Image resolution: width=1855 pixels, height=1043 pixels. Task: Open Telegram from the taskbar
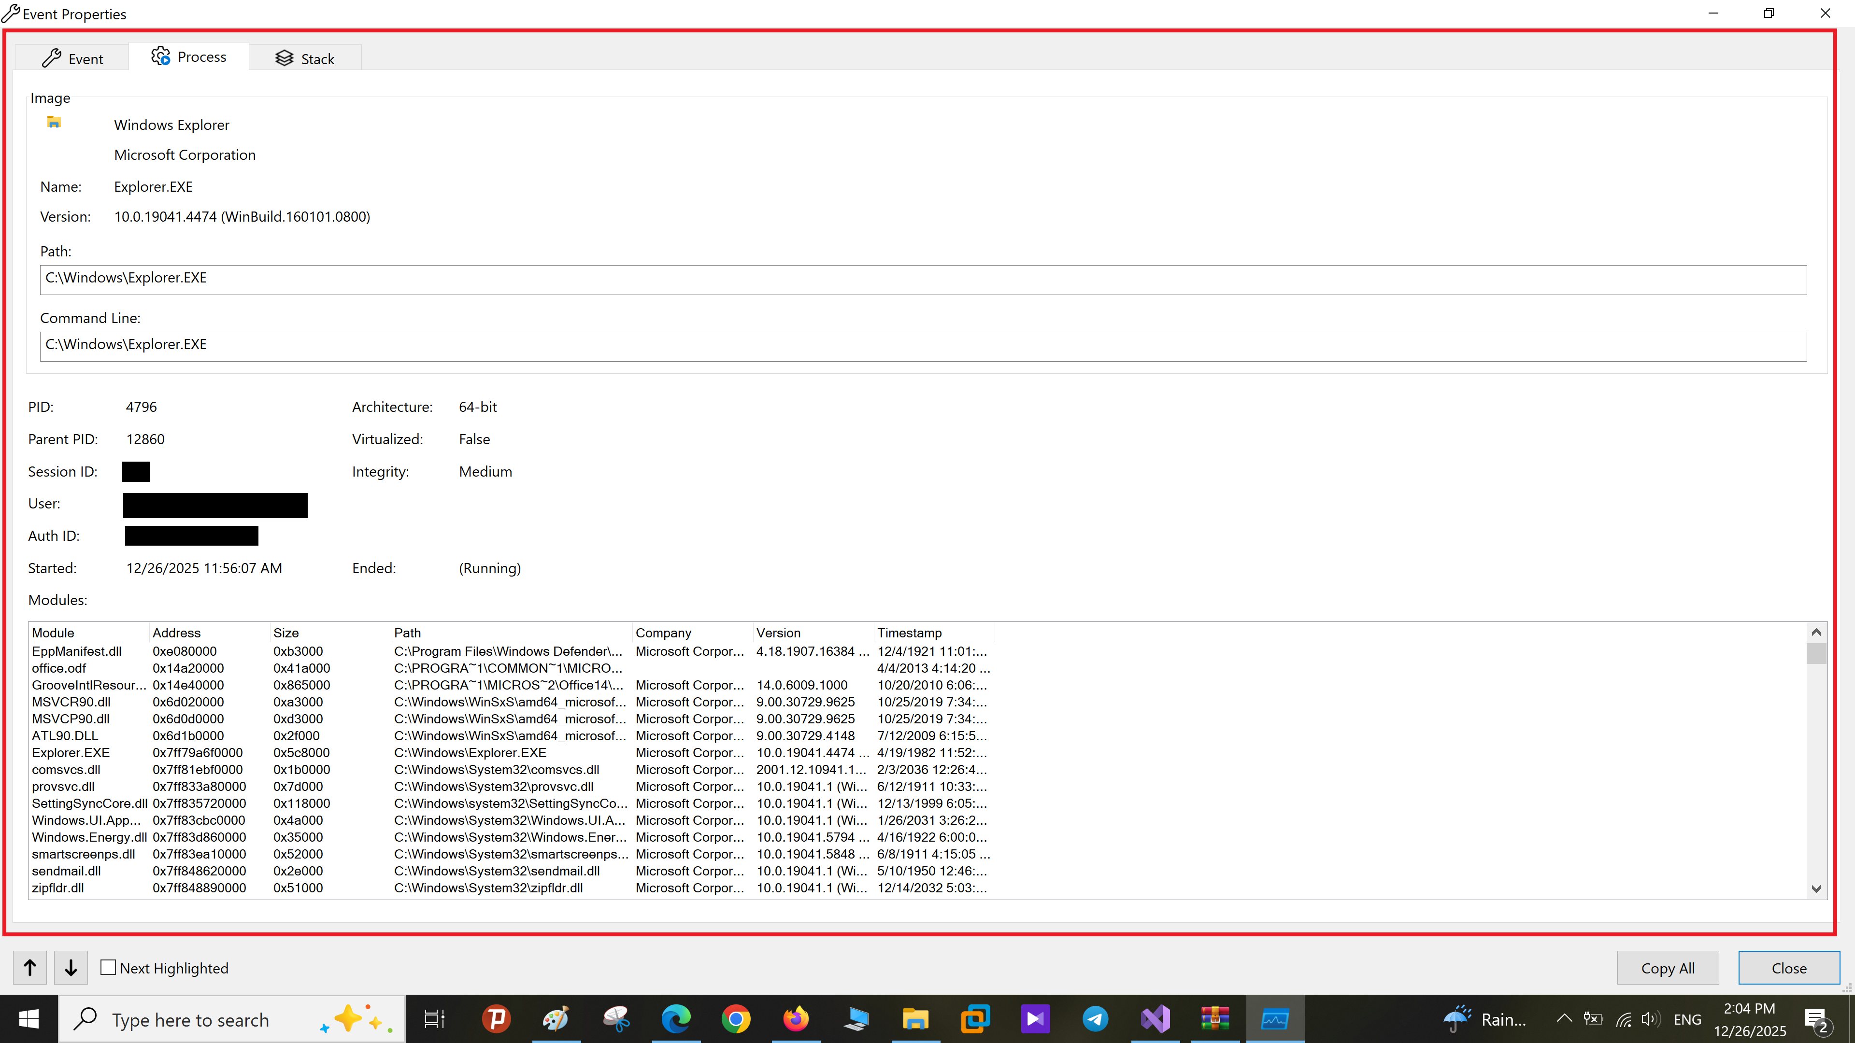[1095, 1019]
